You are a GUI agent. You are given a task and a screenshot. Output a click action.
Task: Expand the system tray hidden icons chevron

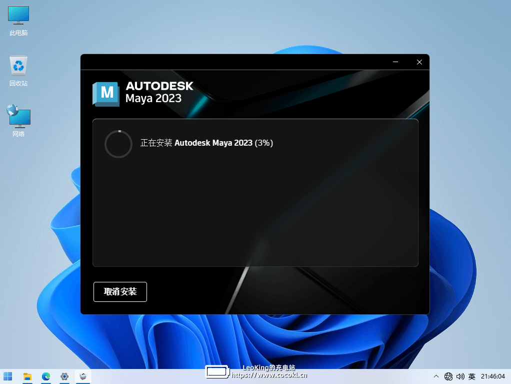point(436,376)
